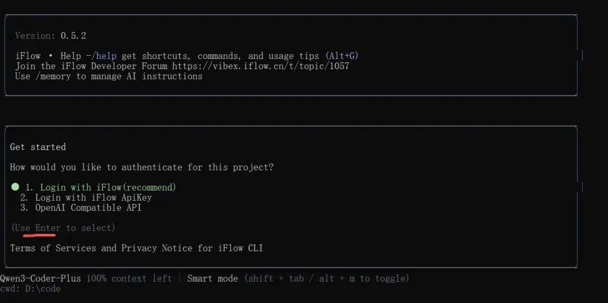Open the iFlow Developer Forum URL
This screenshot has width=608, height=303.
261,66
